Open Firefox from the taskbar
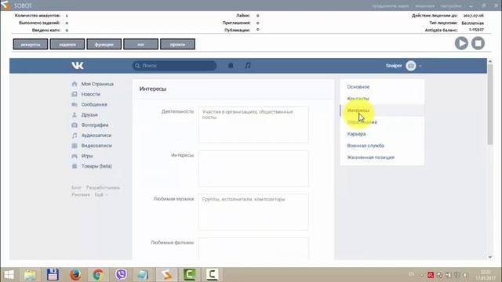Screen dimensions: 502x282 pos(75,275)
